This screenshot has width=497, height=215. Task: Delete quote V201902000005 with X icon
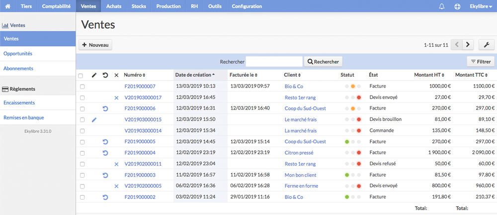116,186
